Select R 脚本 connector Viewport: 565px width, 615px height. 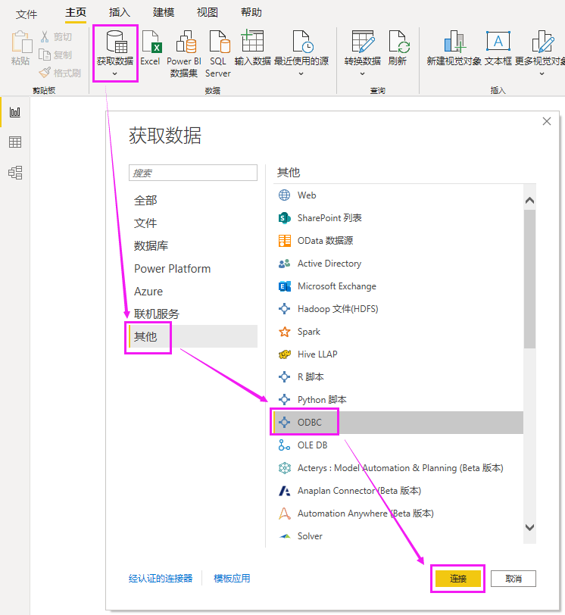[x=398, y=377]
